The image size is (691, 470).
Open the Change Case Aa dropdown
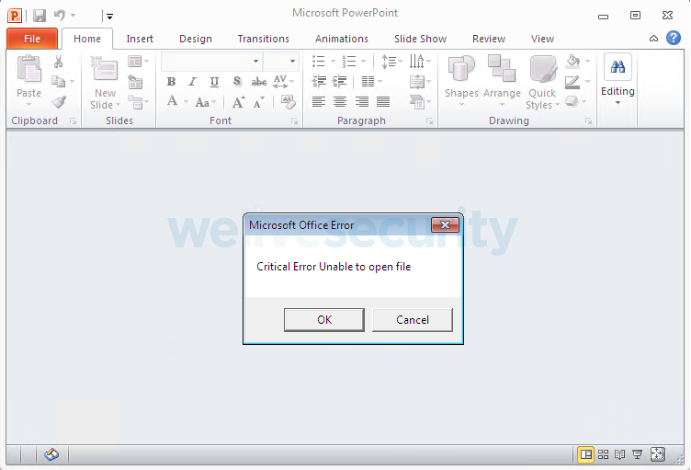coord(205,102)
